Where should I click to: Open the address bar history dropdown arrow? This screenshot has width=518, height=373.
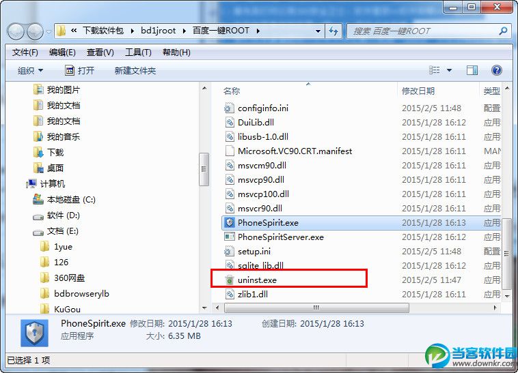click(x=318, y=31)
